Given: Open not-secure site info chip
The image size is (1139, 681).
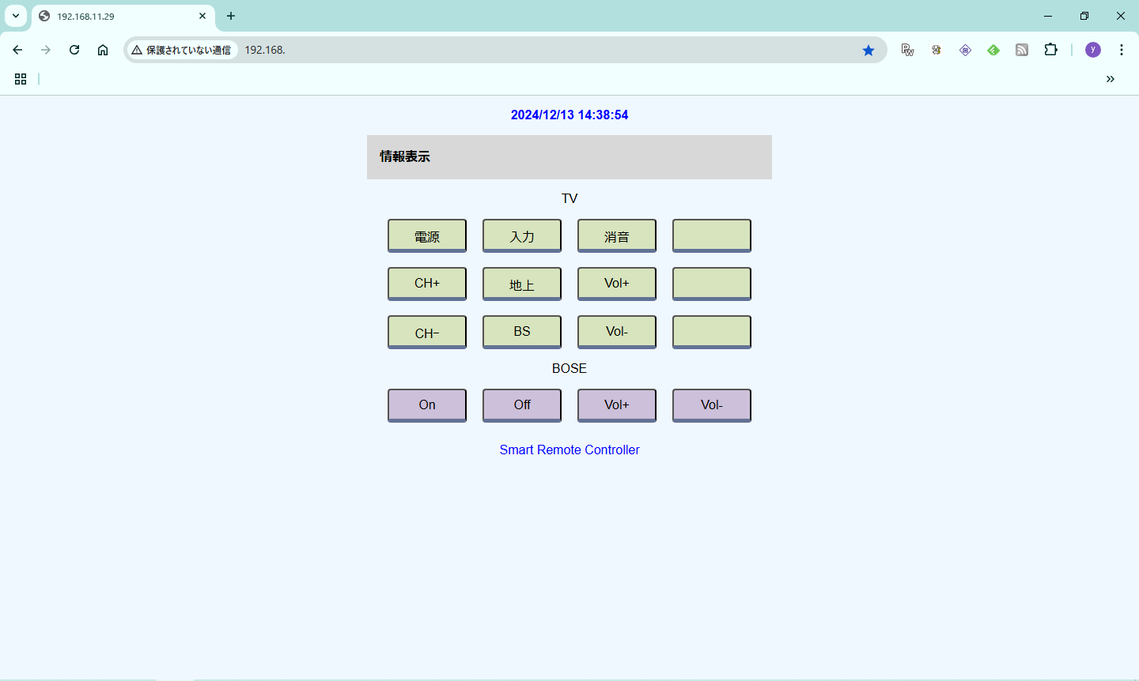Looking at the screenshot, I should pyautogui.click(x=182, y=50).
